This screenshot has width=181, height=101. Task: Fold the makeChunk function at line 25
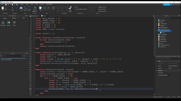[34, 69]
